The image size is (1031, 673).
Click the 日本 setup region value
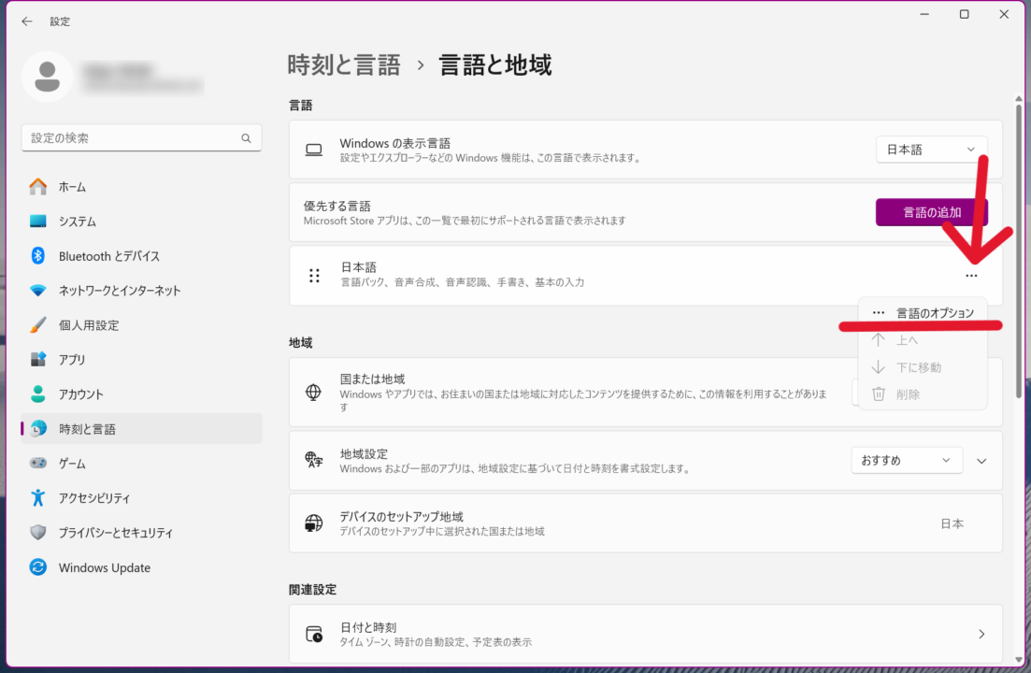952,523
